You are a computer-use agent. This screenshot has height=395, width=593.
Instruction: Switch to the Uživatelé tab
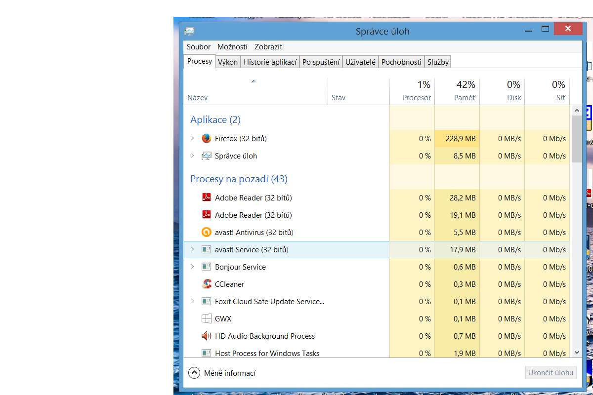click(x=361, y=62)
